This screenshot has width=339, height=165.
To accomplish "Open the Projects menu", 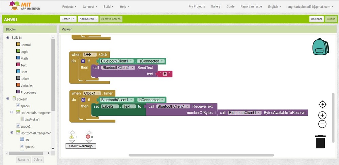I will (x=69, y=7).
